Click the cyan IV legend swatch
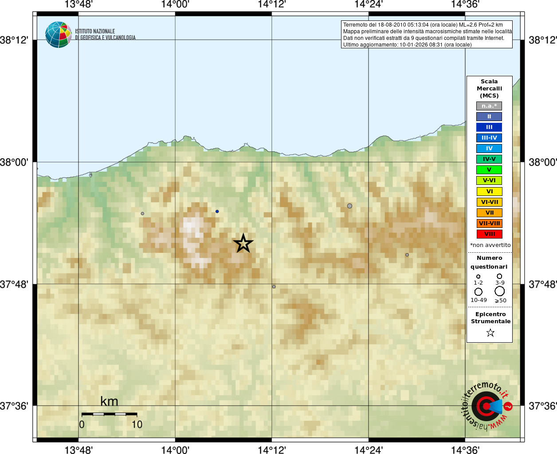The width and height of the screenshot is (557, 454). click(x=489, y=149)
